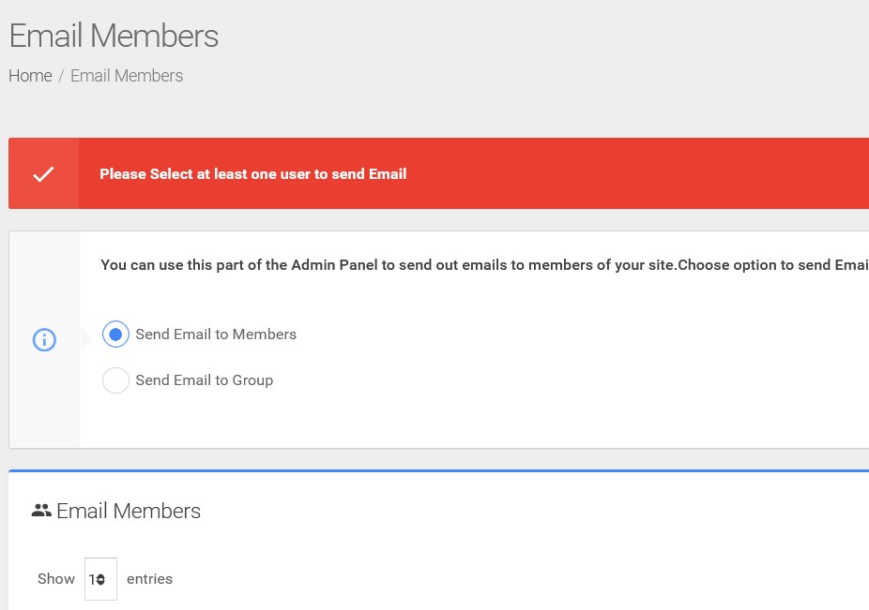Select the Send Email to Members radio button
Viewport: 869px width, 610px height.
[x=115, y=335]
